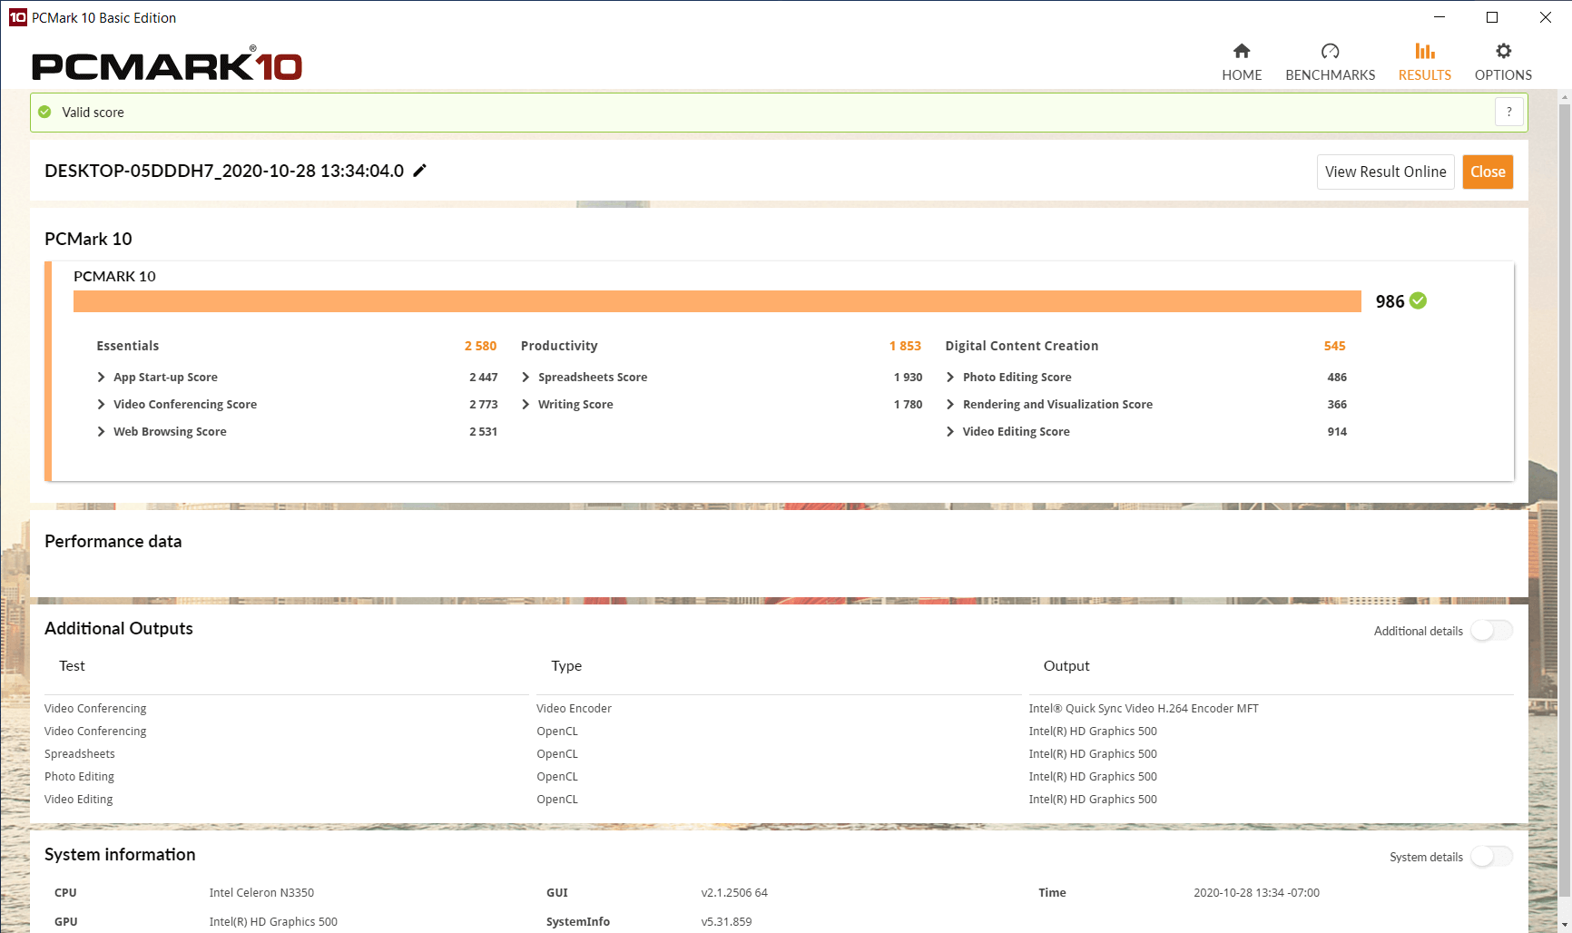Click the Home house icon
The image size is (1572, 933).
click(x=1241, y=51)
